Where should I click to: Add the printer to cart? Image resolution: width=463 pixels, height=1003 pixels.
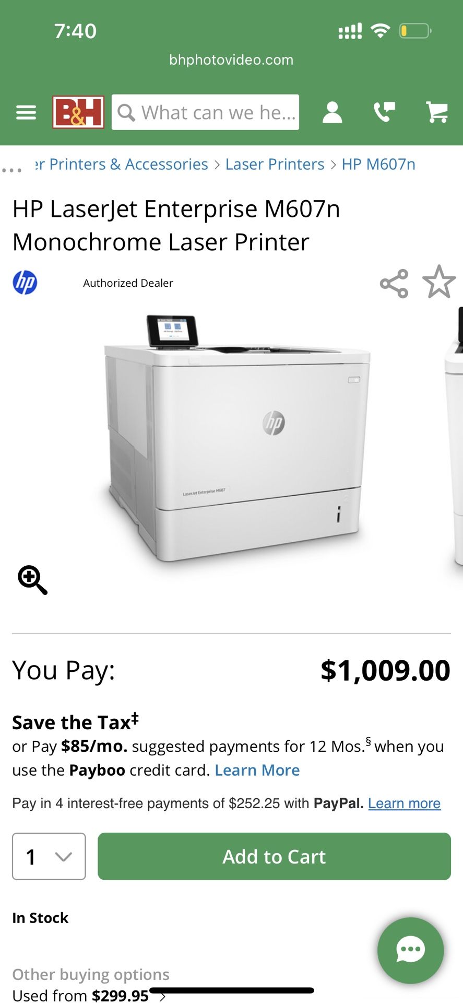click(274, 856)
